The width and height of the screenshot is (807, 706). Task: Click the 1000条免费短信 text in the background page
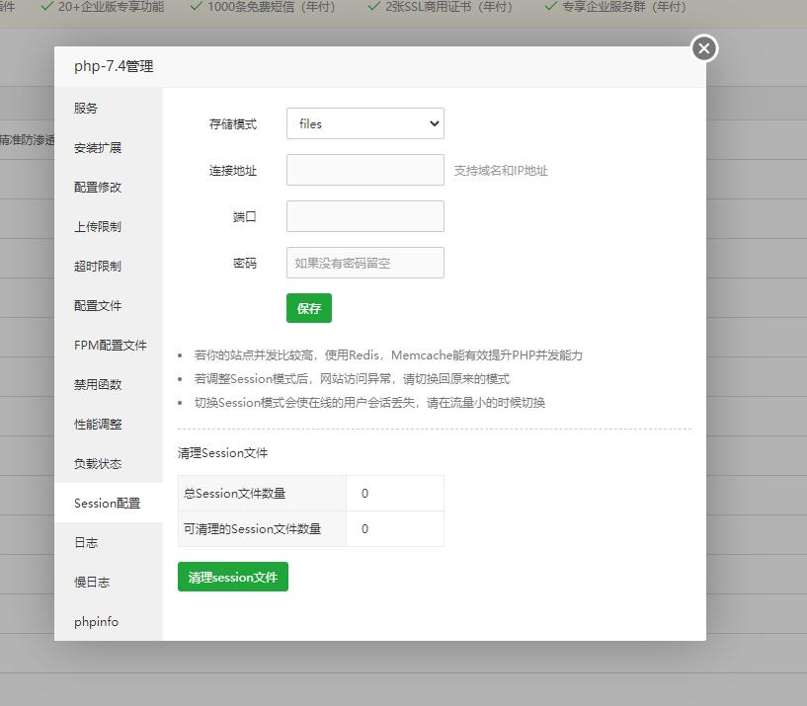tap(272, 7)
